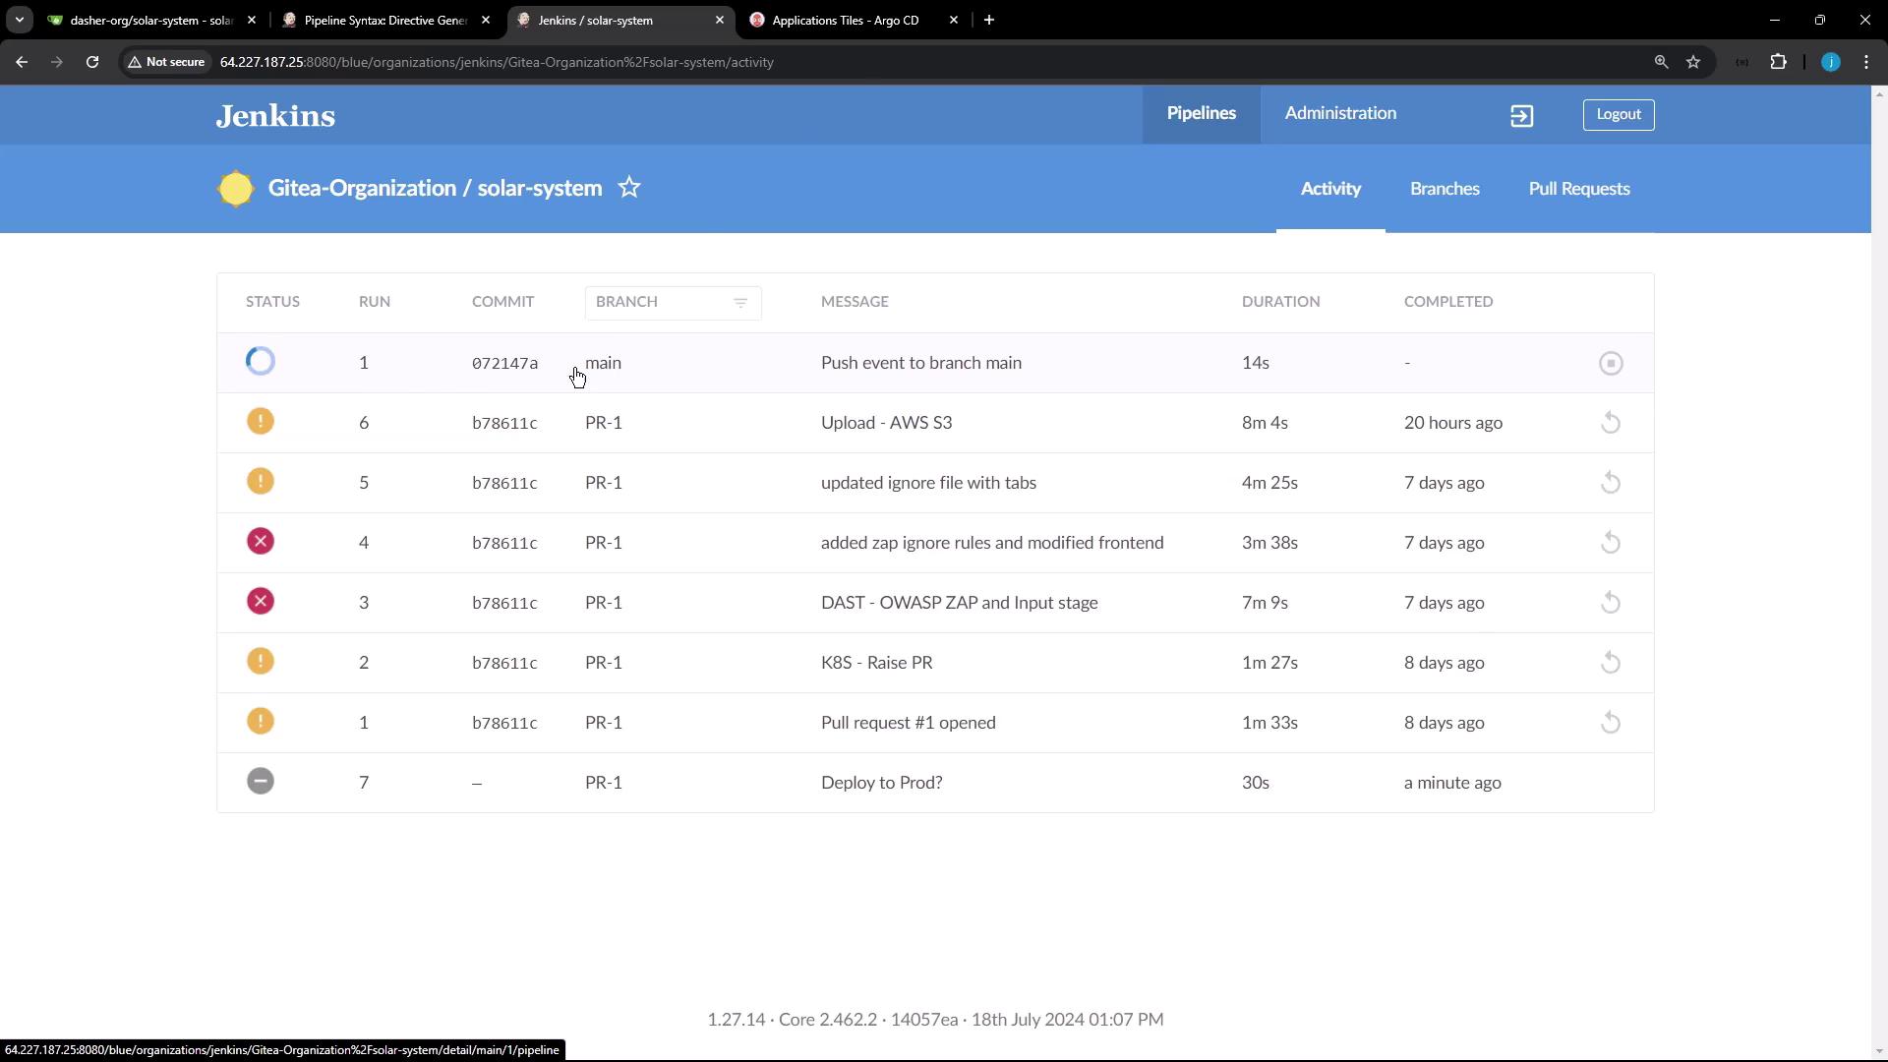Click the aborted status icon of run 7
Screen dimensions: 1888x1062
[x=261, y=782]
